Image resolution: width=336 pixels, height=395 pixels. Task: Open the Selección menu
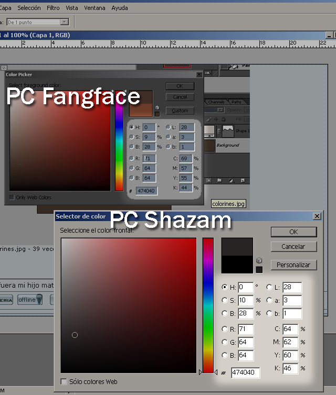[29, 8]
